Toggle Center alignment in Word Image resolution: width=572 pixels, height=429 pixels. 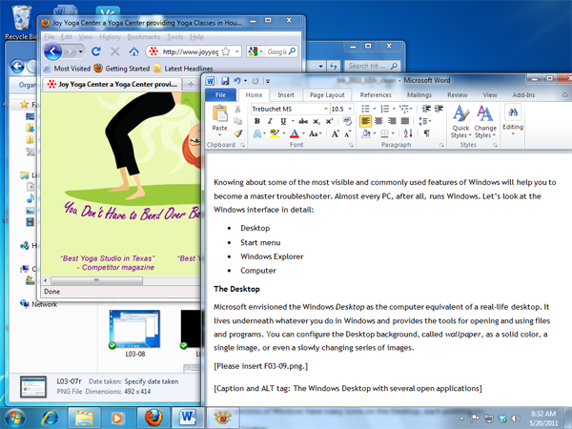tap(378, 121)
